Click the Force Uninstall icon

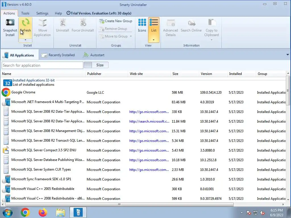click(83, 23)
